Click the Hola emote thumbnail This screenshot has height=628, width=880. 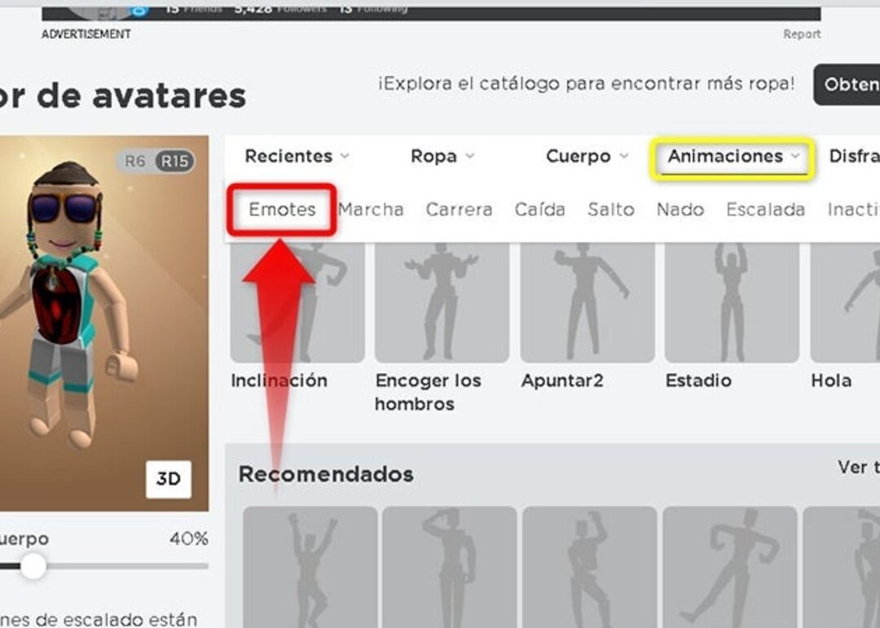coord(845,302)
